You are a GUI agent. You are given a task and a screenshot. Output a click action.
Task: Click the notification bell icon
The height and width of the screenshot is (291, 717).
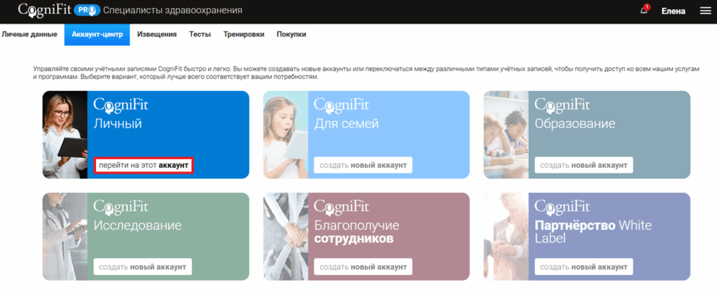644,10
